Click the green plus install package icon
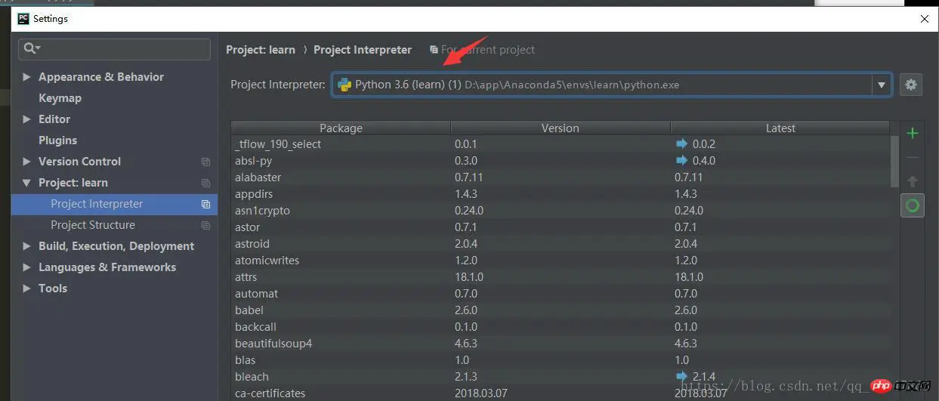 point(913,134)
